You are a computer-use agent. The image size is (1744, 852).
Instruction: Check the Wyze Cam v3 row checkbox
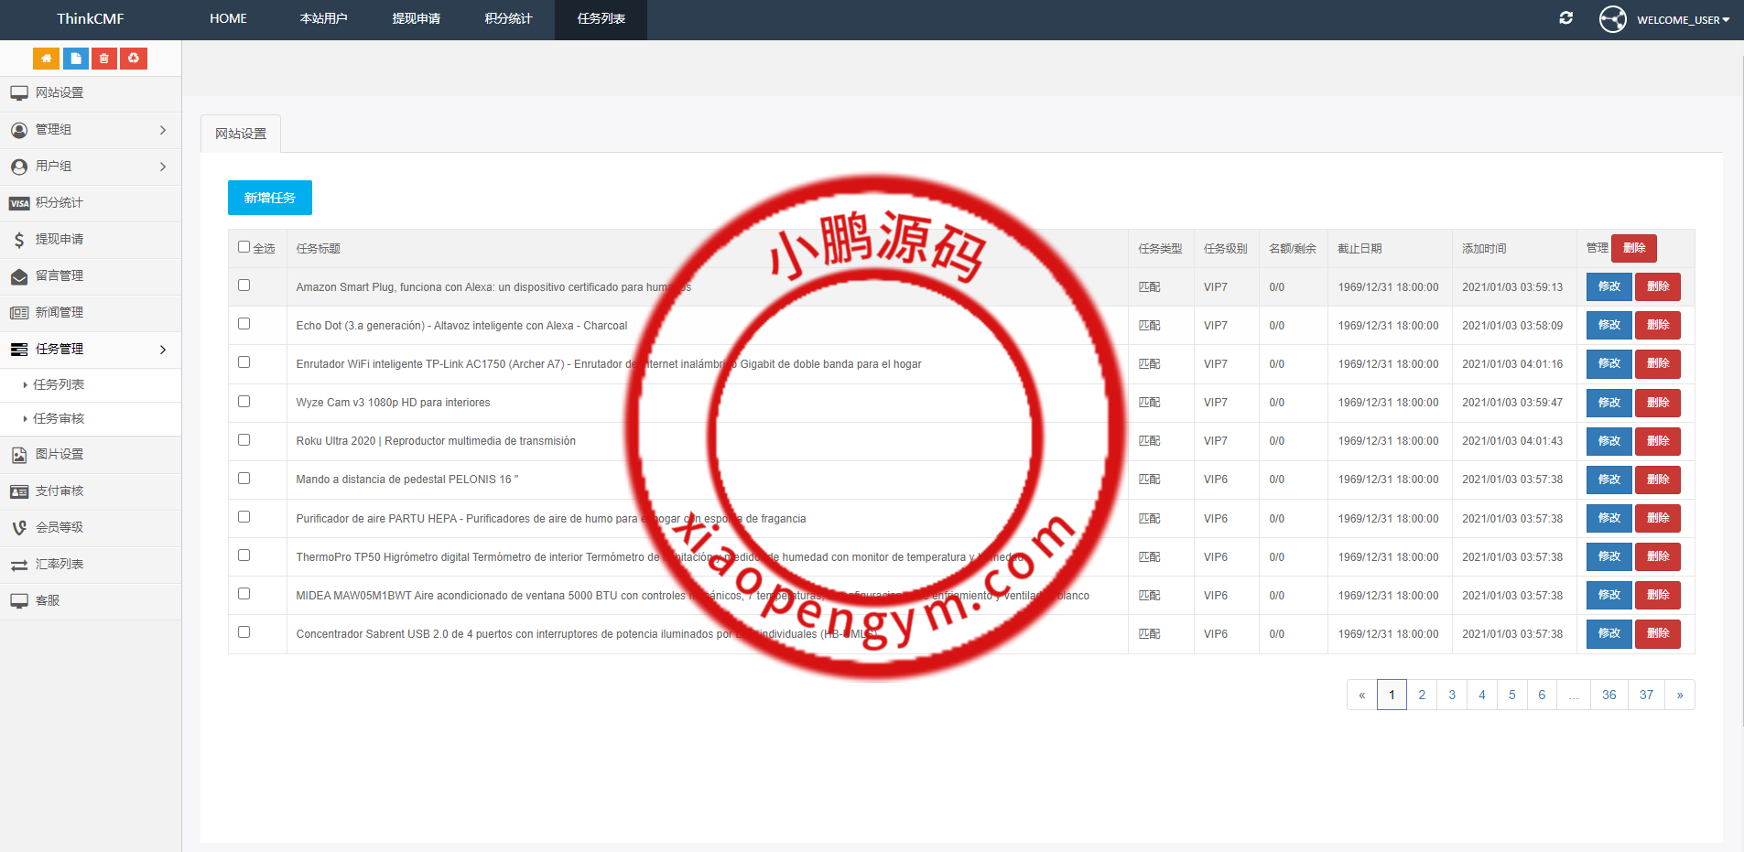(244, 401)
